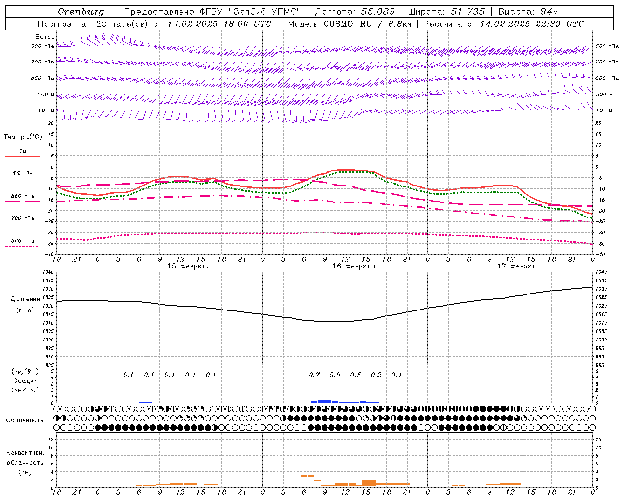The width and height of the screenshot is (621, 496).
Task: Click the 10 м wind level label on left
Action: click(x=47, y=110)
